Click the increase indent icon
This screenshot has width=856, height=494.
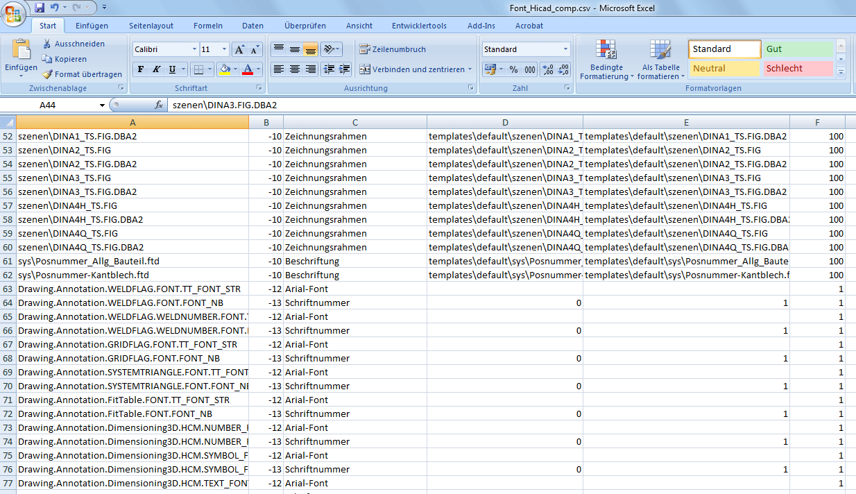[345, 69]
